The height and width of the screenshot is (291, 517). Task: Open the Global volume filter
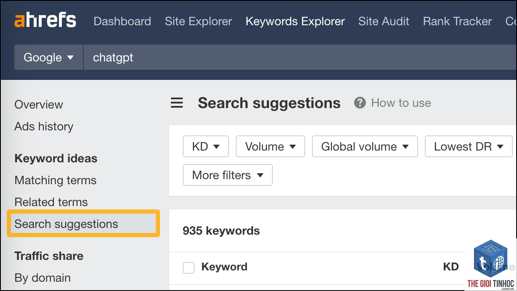[x=365, y=146]
